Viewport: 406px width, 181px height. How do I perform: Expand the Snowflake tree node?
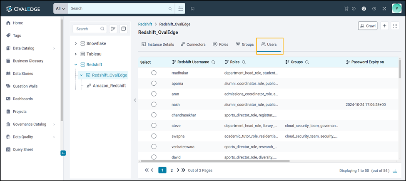click(x=76, y=43)
